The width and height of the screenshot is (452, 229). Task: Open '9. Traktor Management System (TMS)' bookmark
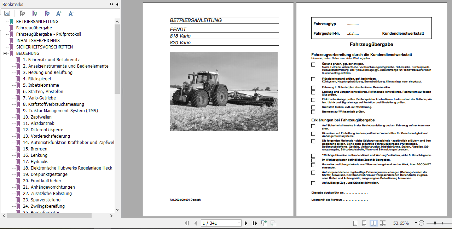tap(60, 110)
